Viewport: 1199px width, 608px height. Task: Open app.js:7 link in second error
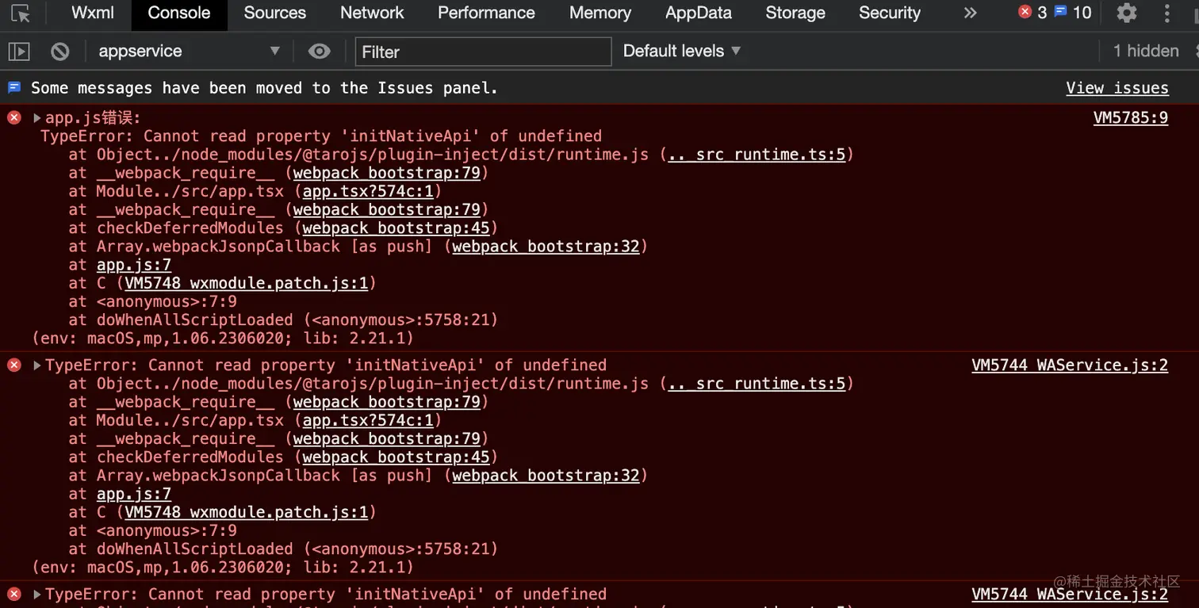[x=134, y=494]
